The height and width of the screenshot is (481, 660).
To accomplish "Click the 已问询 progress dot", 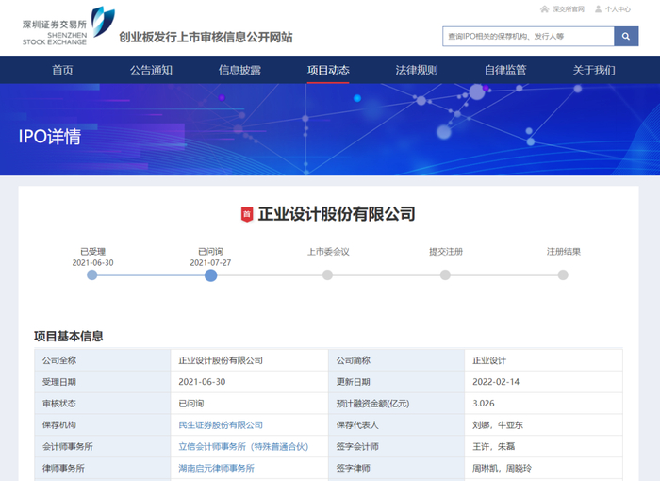I will [x=211, y=275].
